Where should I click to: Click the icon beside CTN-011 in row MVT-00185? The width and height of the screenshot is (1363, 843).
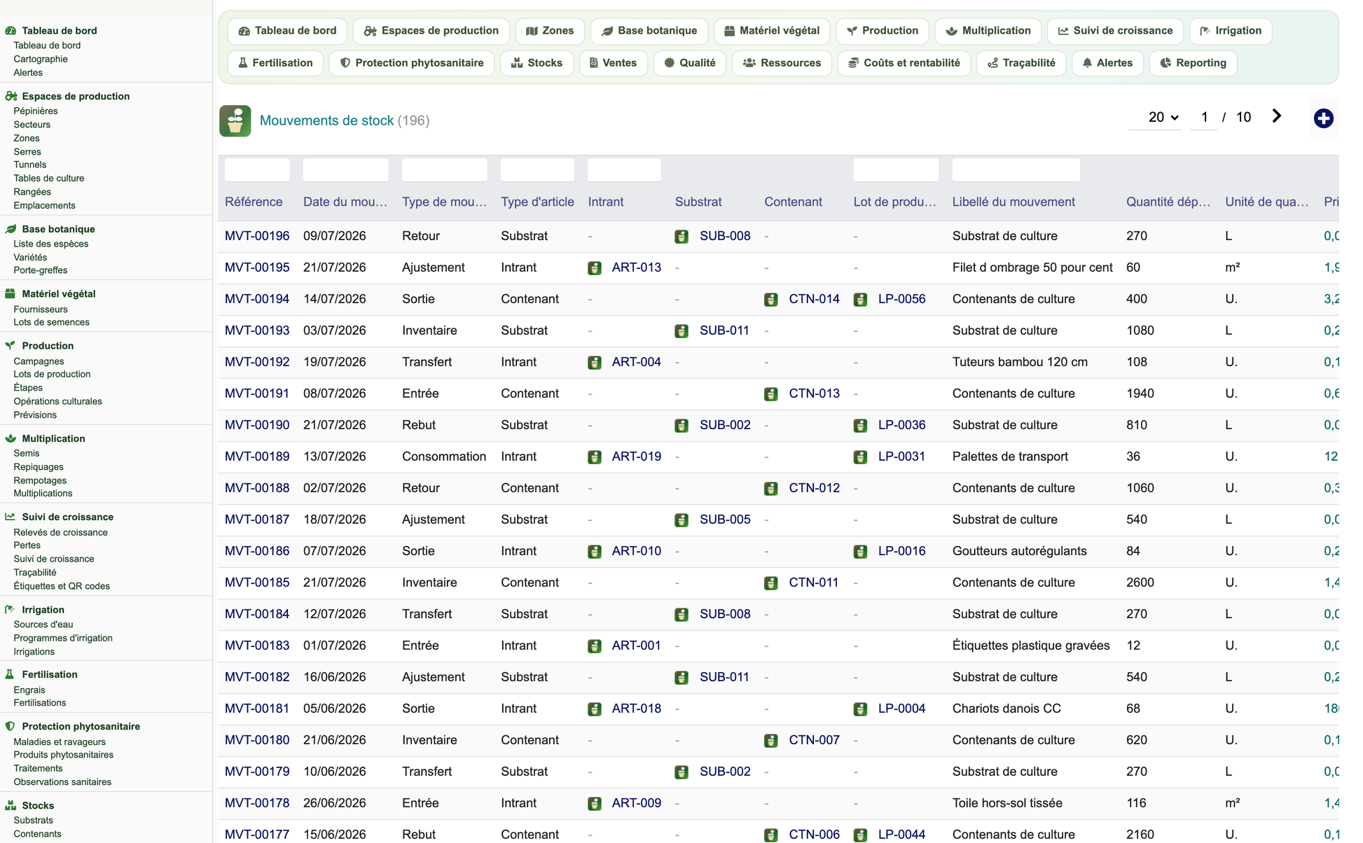pyautogui.click(x=771, y=583)
